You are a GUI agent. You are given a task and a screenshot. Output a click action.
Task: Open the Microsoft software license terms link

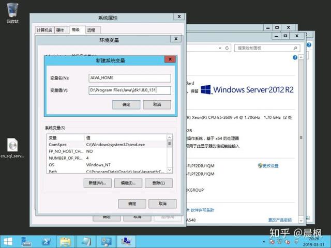pyautogui.click(x=201, y=210)
